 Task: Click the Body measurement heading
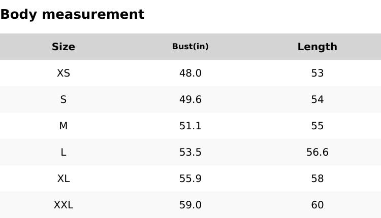coord(72,14)
